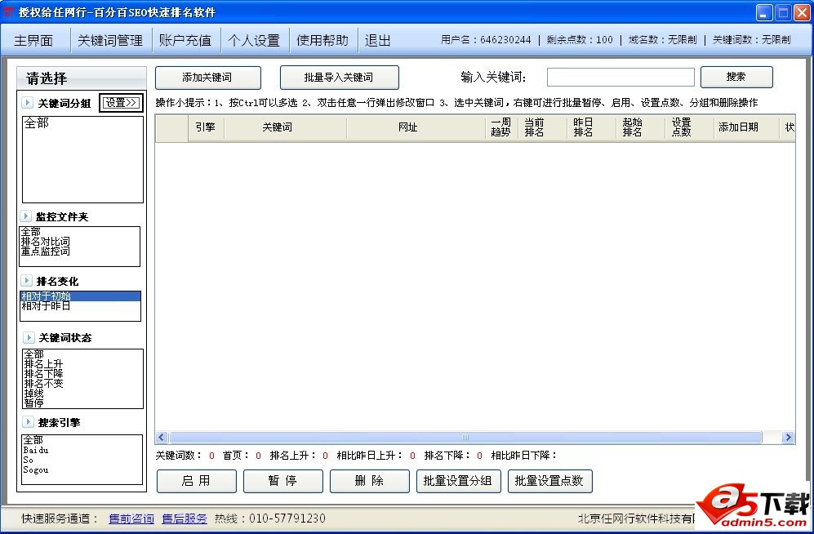Click the 添加关键词 button

tap(208, 78)
